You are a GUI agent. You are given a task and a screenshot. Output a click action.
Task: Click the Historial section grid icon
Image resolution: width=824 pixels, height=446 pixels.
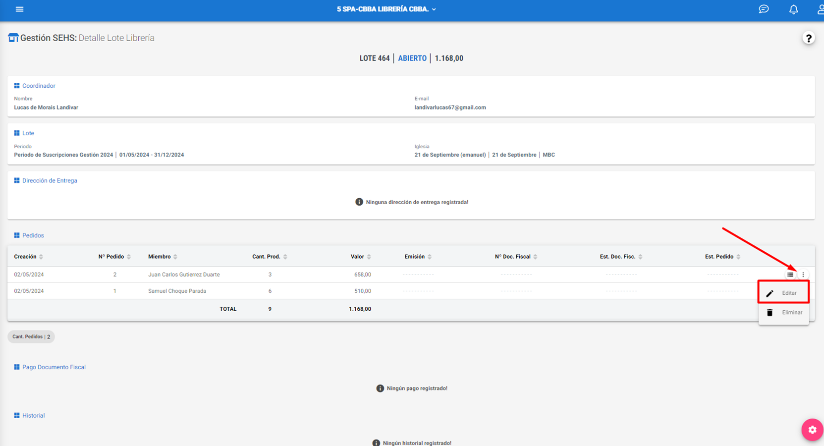click(17, 416)
